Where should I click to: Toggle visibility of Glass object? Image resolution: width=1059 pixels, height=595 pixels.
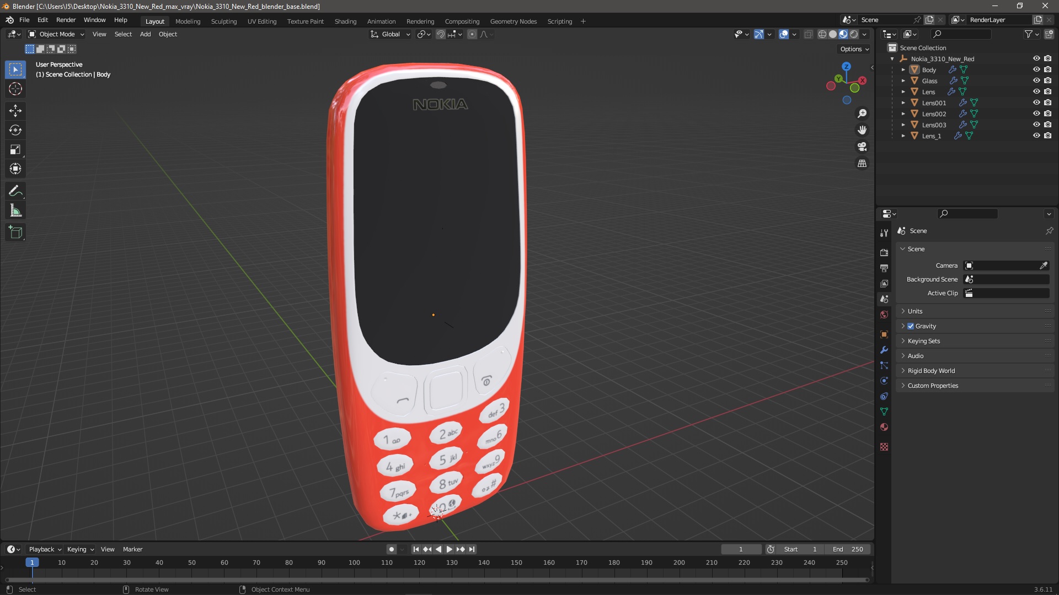[x=1036, y=80]
